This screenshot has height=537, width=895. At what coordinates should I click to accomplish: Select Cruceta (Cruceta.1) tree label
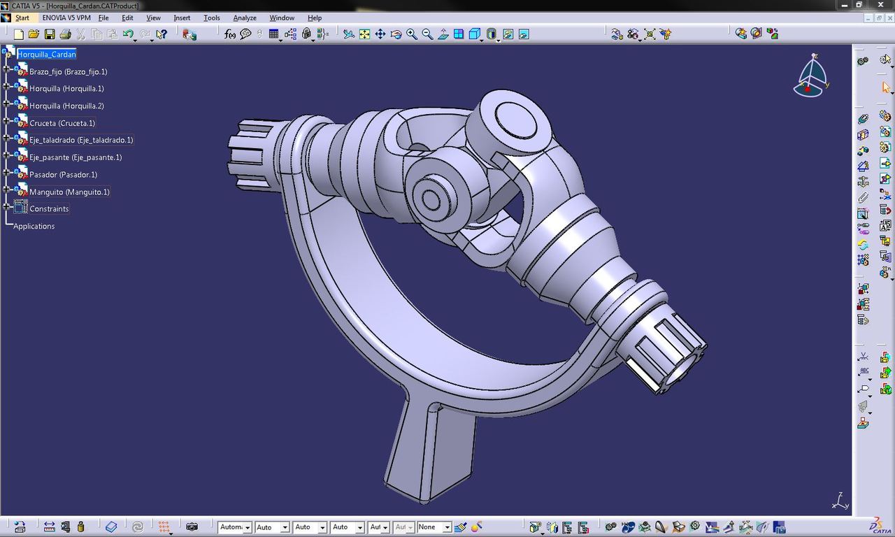click(x=62, y=123)
